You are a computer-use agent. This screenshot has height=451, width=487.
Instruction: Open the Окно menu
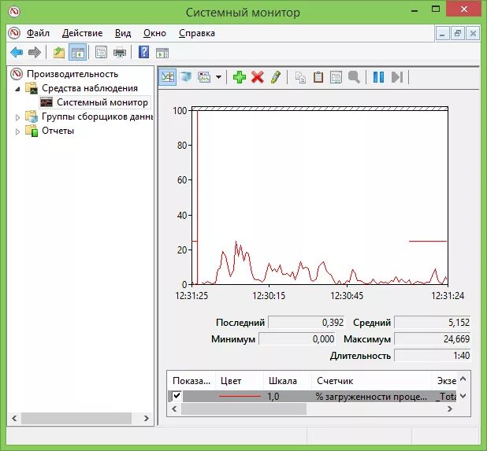154,33
